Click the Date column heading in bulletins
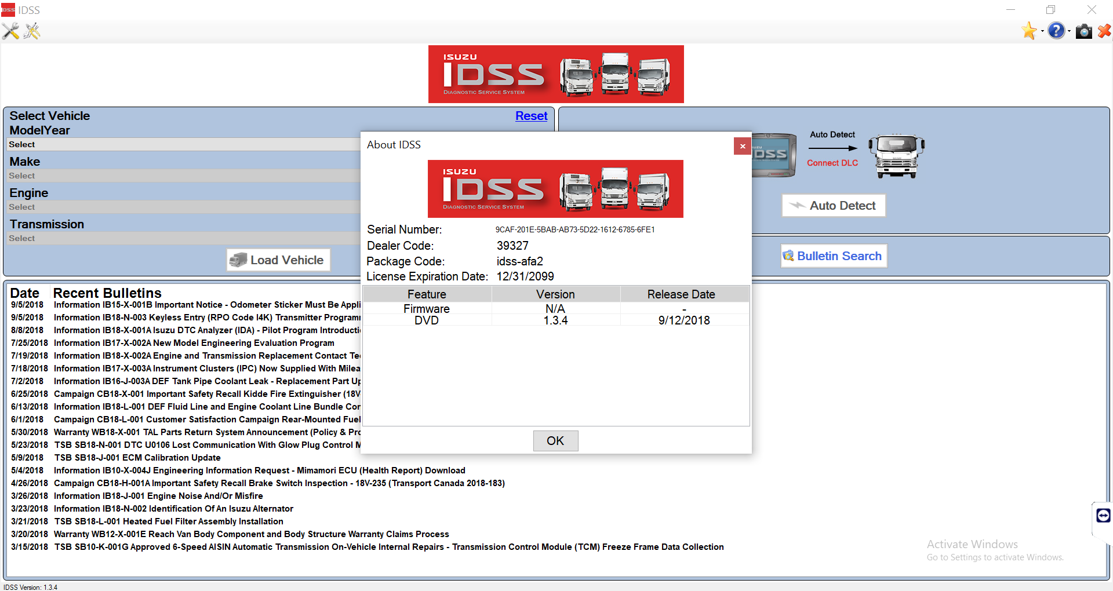The height and width of the screenshot is (591, 1113). pos(24,293)
